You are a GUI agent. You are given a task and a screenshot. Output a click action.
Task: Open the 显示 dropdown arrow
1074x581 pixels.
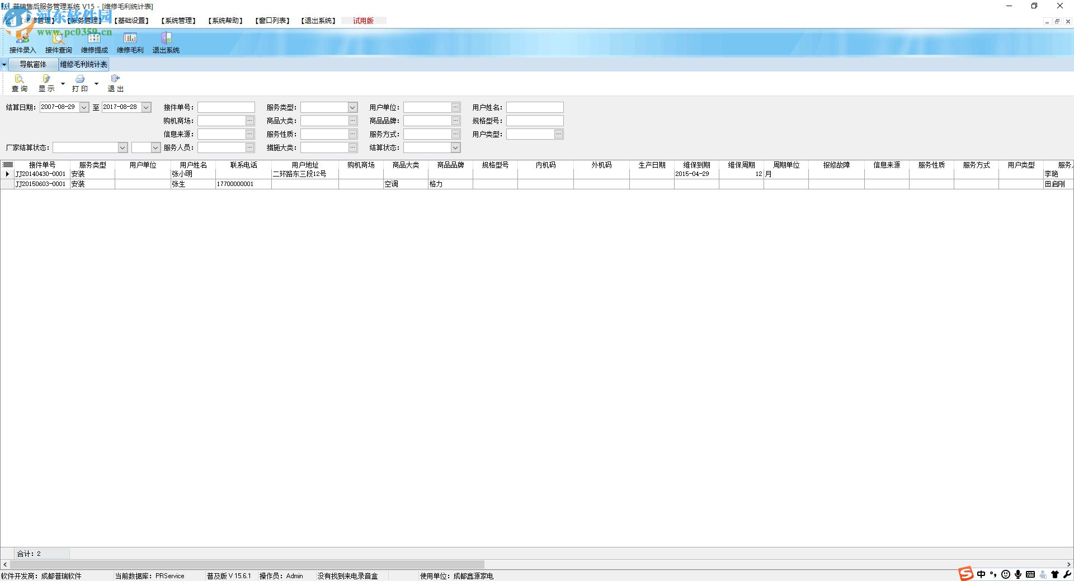[x=63, y=84]
